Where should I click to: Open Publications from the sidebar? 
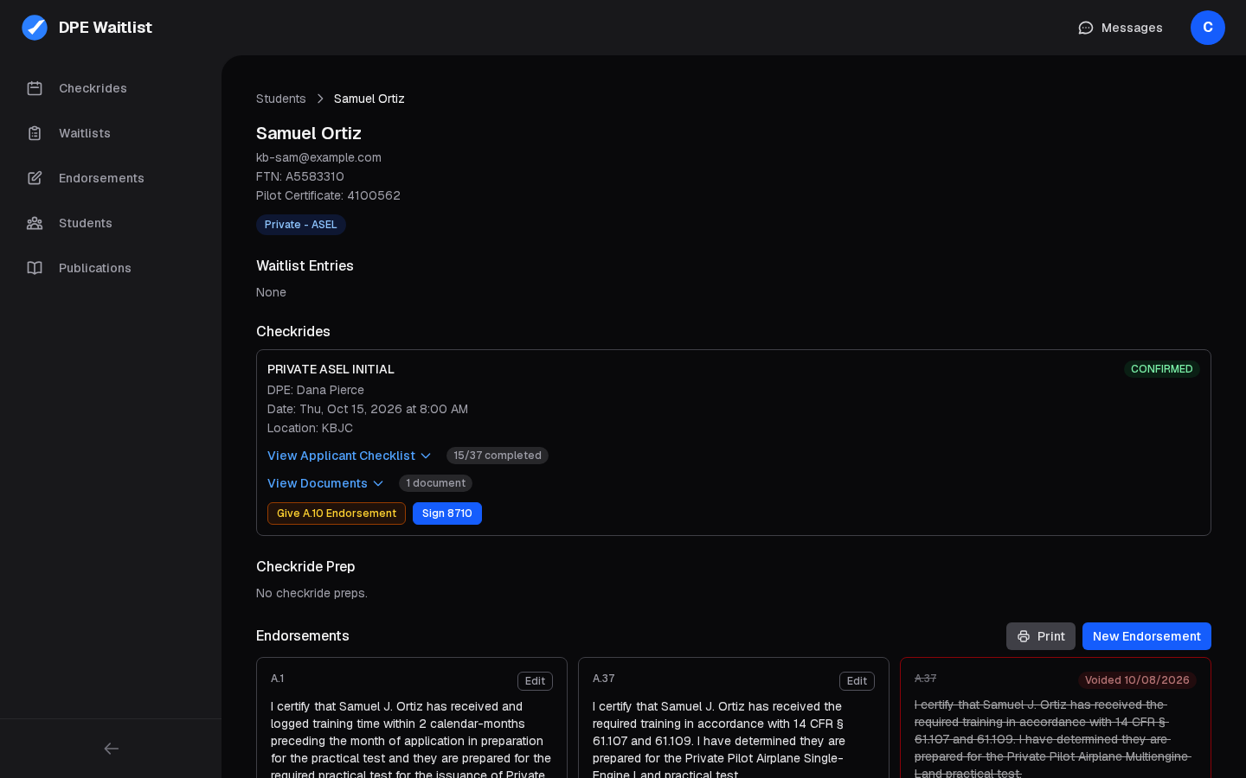95,268
